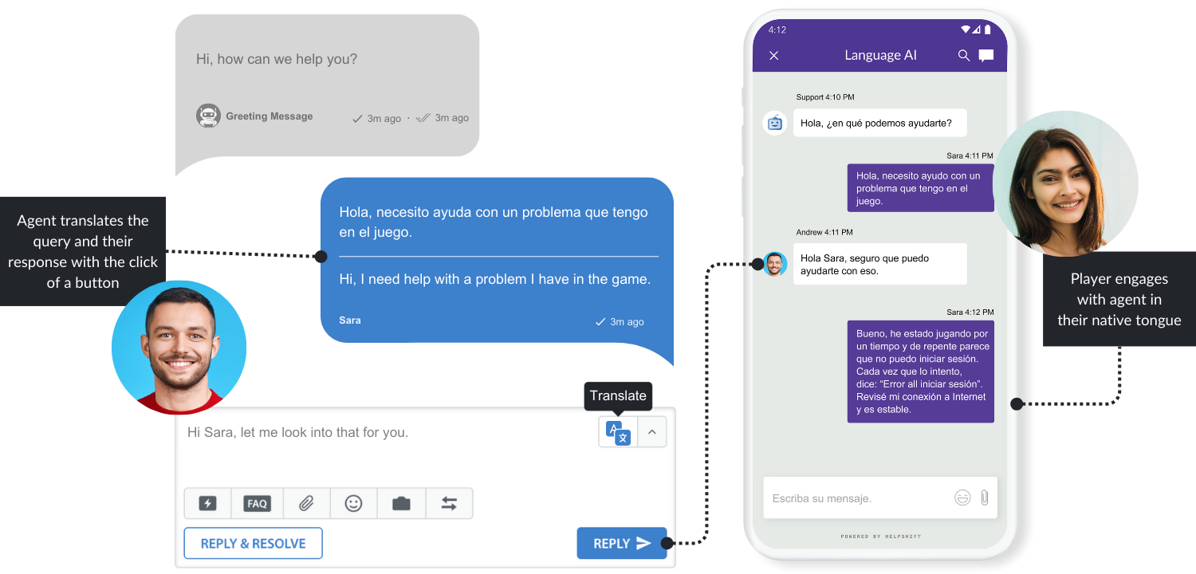Click the Greeting Message bot avatar
1196x574 pixels.
point(208,116)
